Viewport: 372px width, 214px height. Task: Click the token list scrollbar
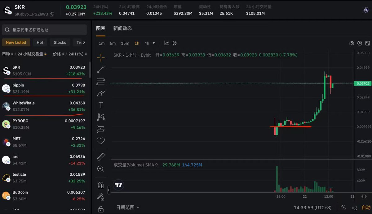pos(90,70)
